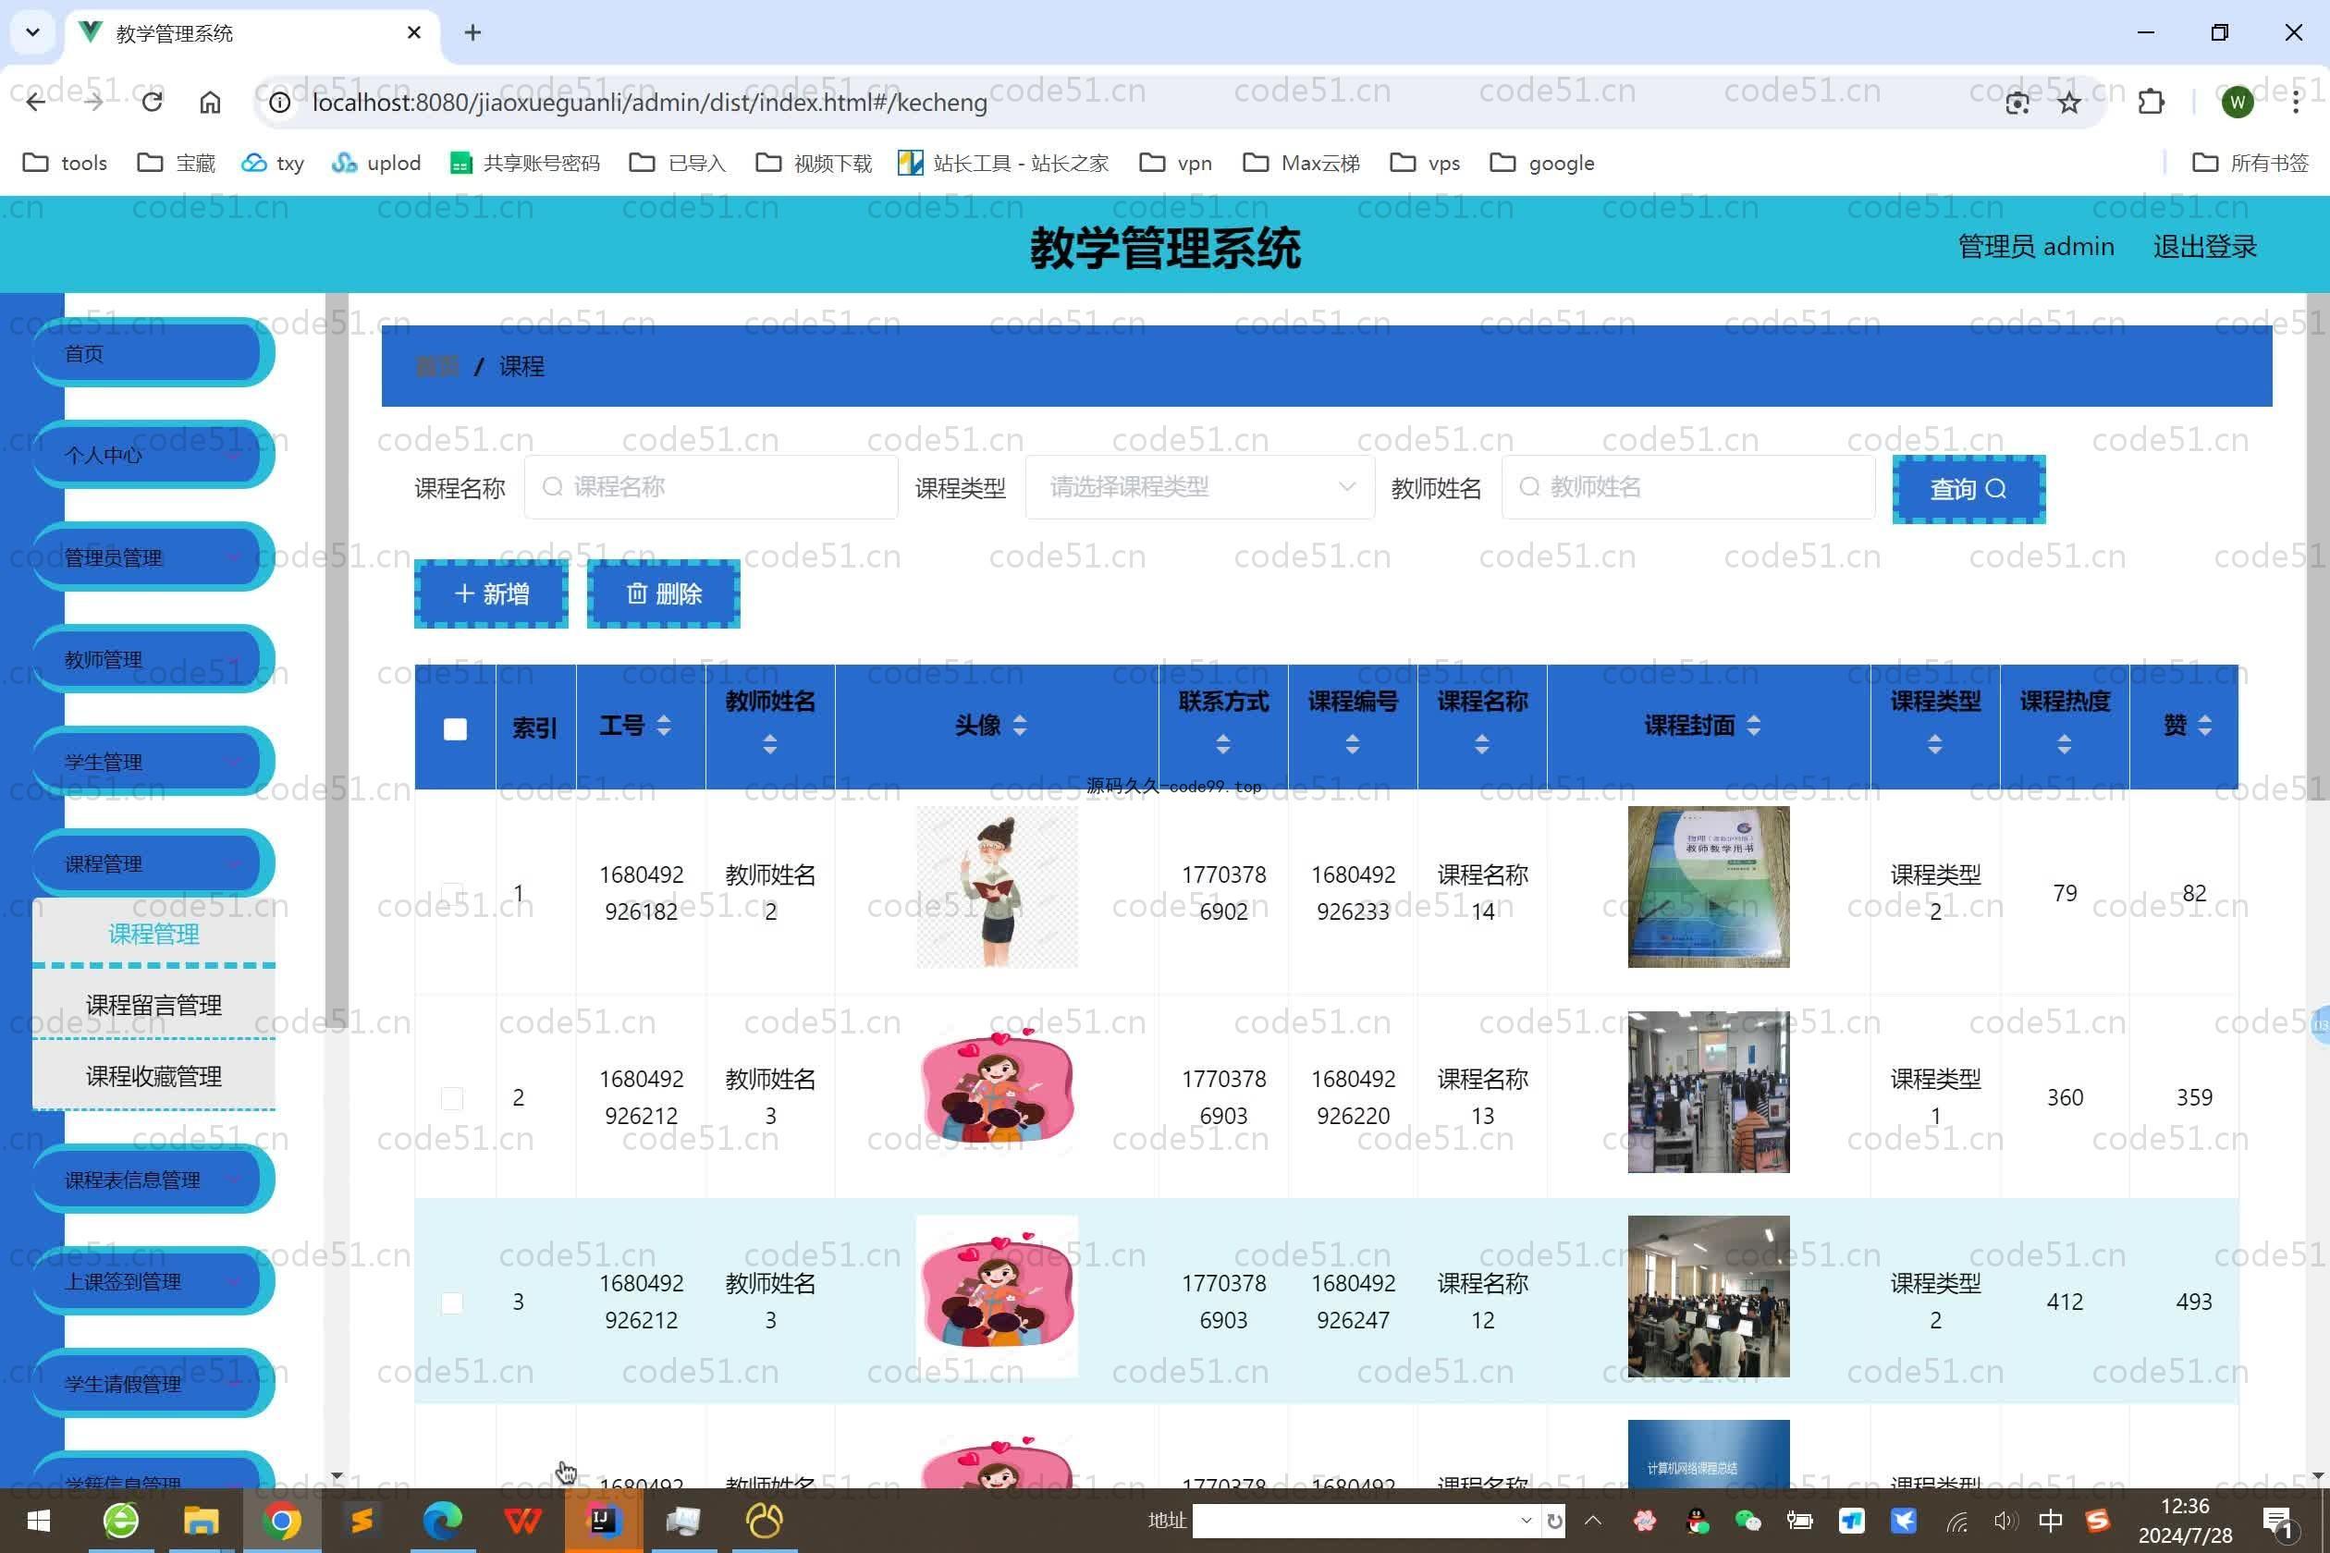Sort by the 工号 column arrows
2330x1553 pixels.
tap(664, 726)
